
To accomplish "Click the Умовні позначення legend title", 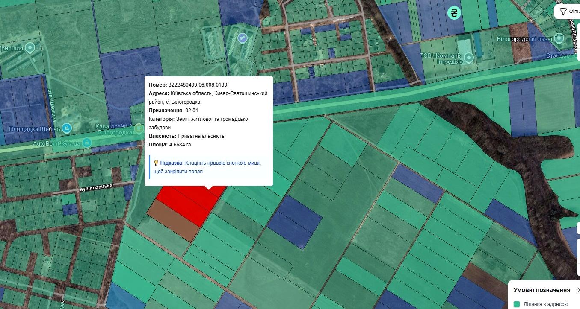I will 542,290.
